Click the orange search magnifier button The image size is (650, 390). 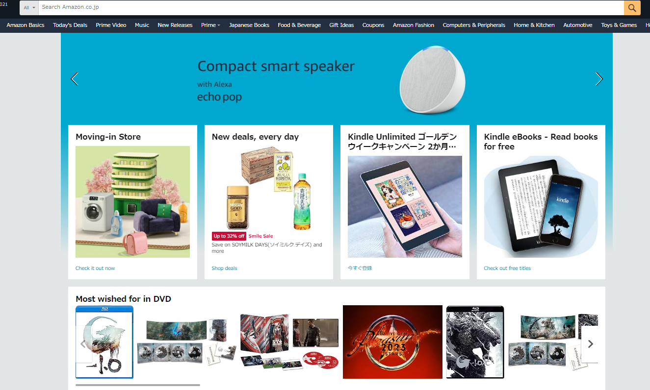[632, 8]
